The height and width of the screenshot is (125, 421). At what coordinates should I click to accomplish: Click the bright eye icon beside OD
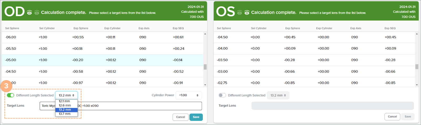(x=29, y=13)
